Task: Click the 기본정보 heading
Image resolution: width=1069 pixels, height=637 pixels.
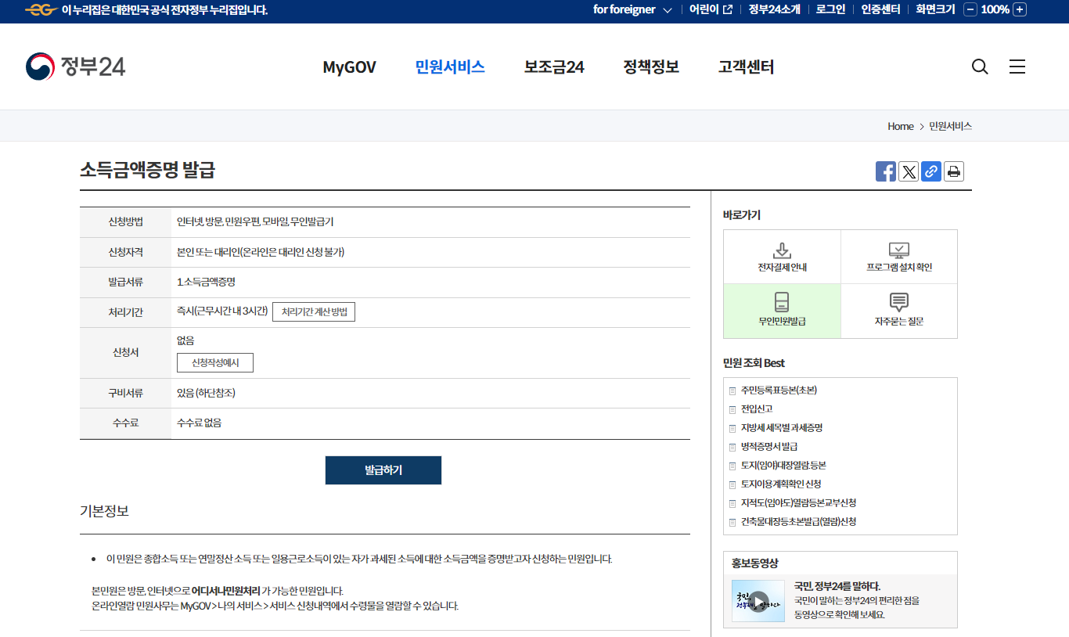Action: click(104, 511)
